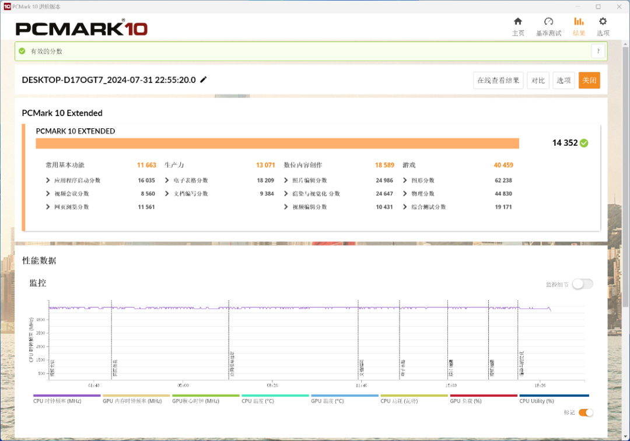The width and height of the screenshot is (630, 441).
Task: Expand the 视频会议分数 row
Action: tap(48, 194)
